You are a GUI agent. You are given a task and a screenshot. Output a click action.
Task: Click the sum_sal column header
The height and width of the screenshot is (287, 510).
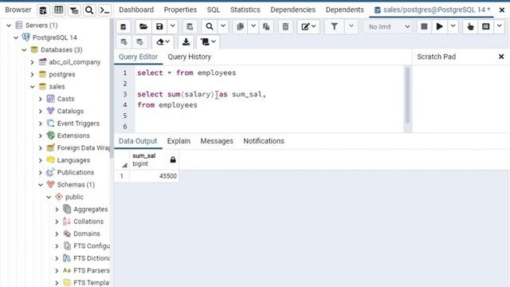(x=154, y=159)
